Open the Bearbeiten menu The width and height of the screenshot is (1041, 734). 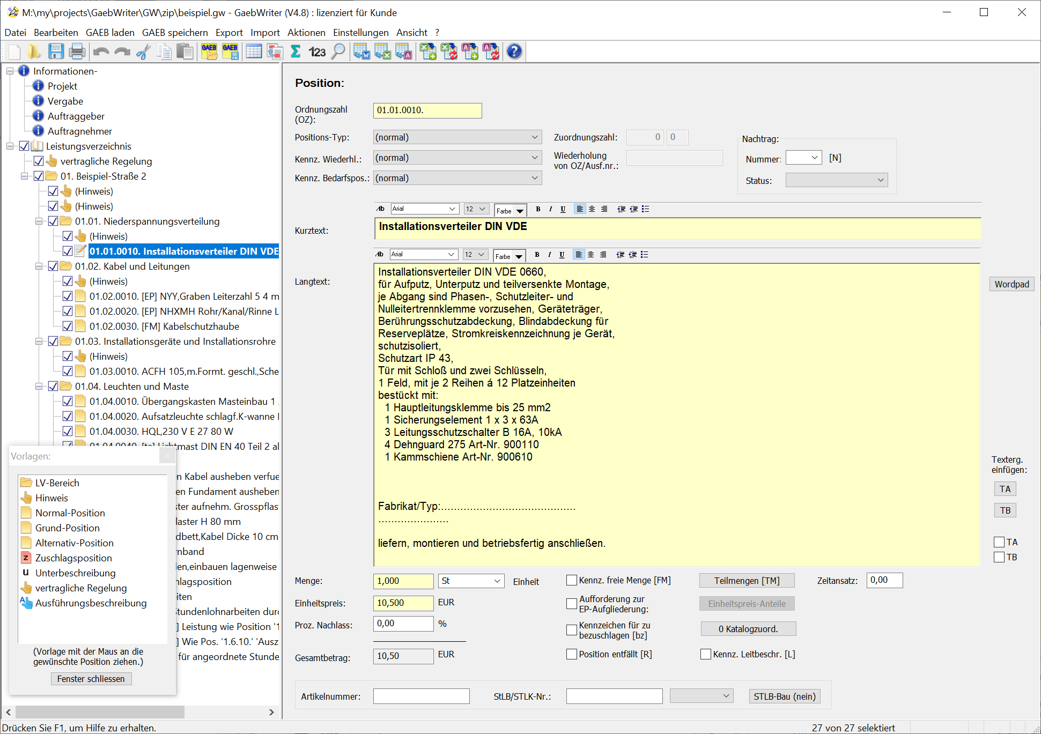coord(56,33)
